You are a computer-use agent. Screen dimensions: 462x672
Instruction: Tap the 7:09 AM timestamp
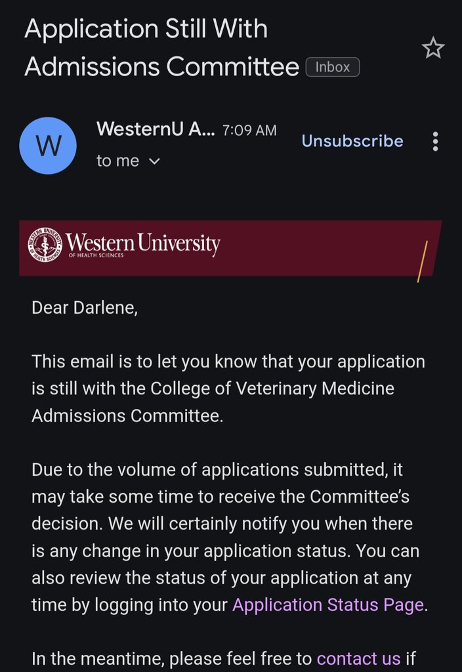(249, 131)
